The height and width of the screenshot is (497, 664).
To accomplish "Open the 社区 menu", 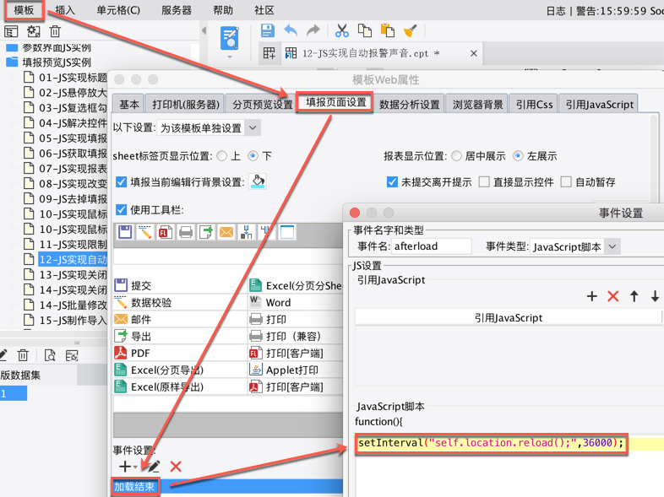I will point(264,10).
